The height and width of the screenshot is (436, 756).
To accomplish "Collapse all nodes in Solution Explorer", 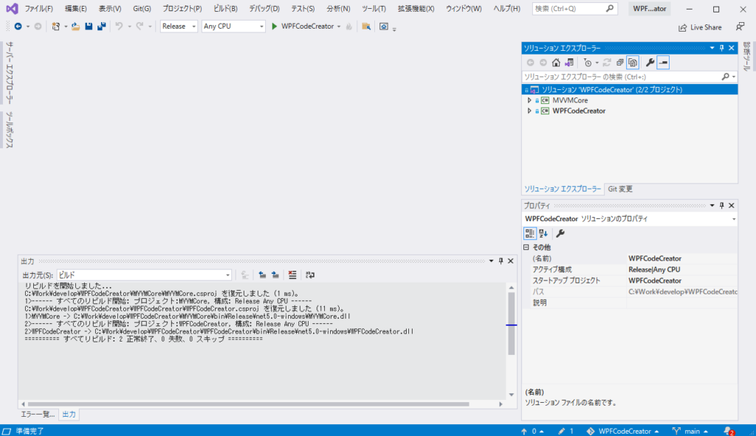I will point(620,63).
